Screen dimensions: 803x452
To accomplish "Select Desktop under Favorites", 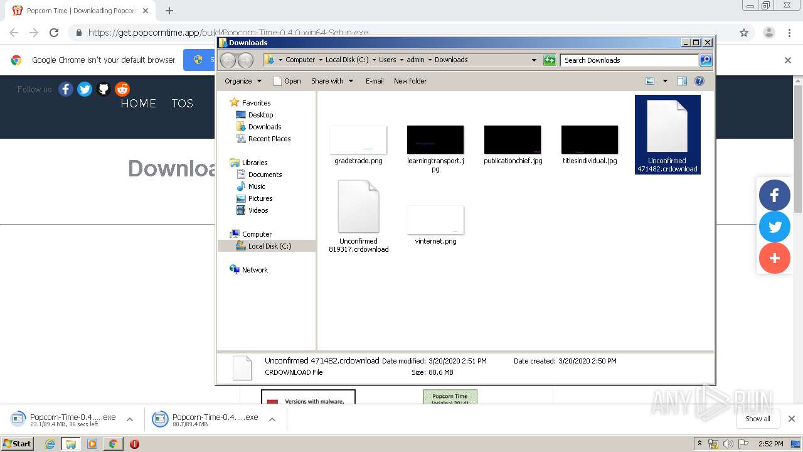I will (x=260, y=115).
